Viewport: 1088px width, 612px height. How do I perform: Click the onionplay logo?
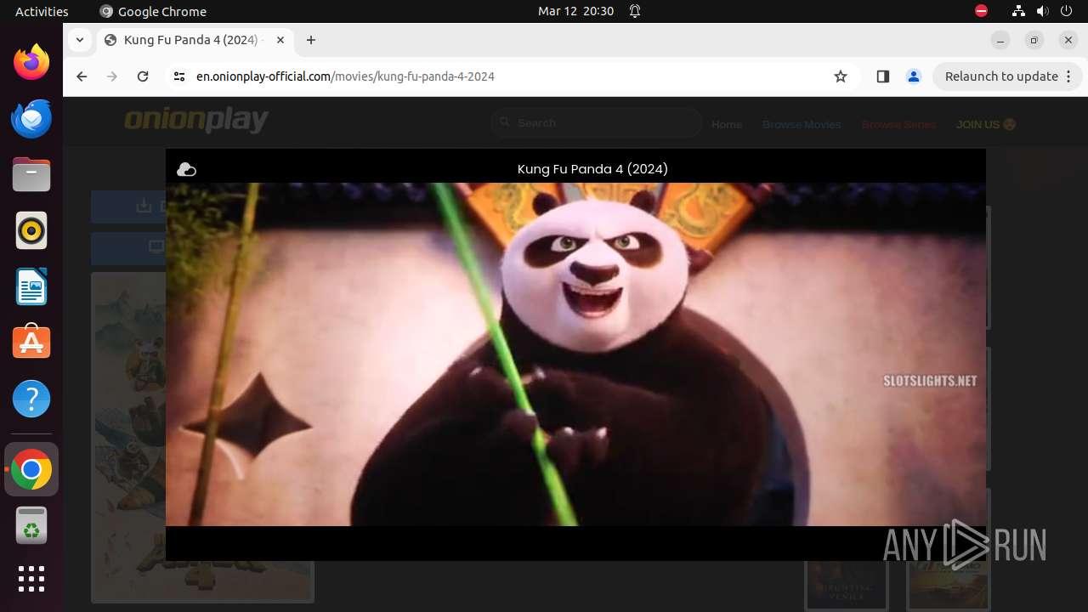[x=196, y=121]
